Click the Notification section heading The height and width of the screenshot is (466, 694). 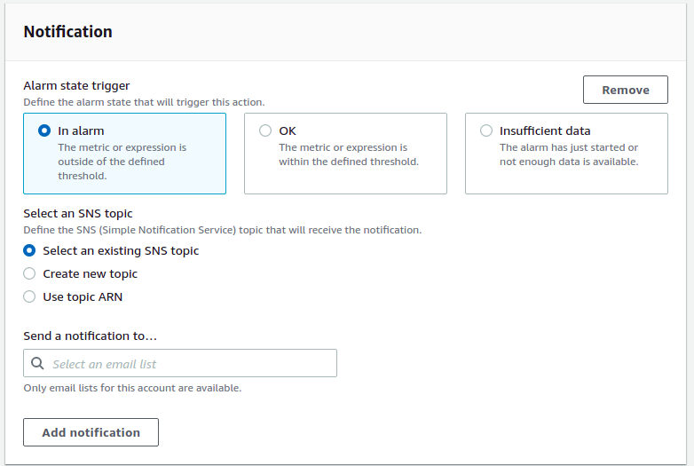coord(67,32)
